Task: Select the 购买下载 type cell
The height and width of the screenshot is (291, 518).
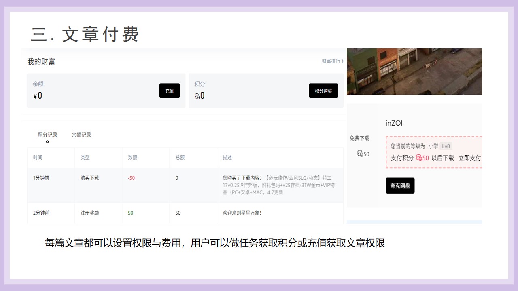Action: click(90, 178)
